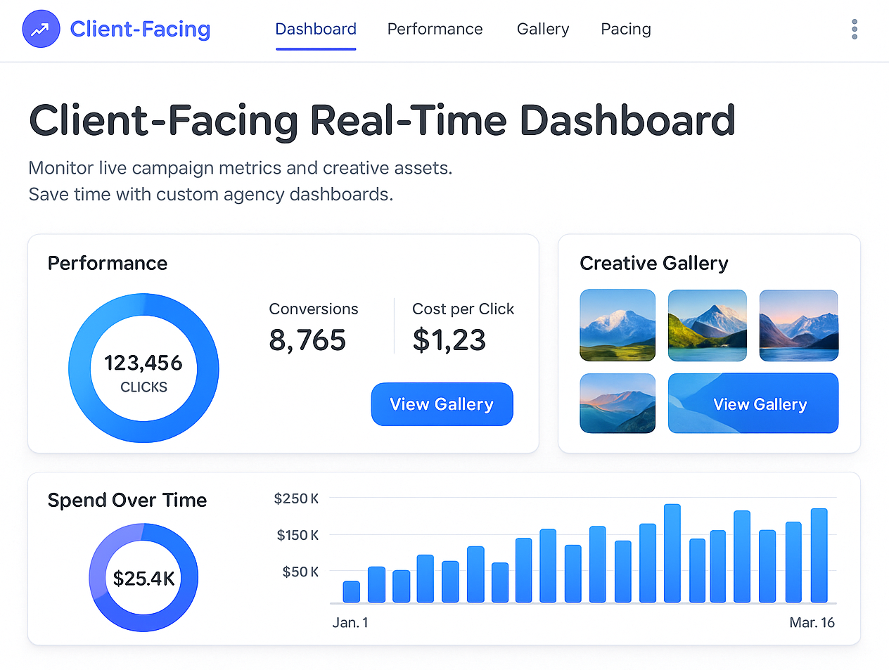Open the three-dot overflow menu

tap(854, 29)
